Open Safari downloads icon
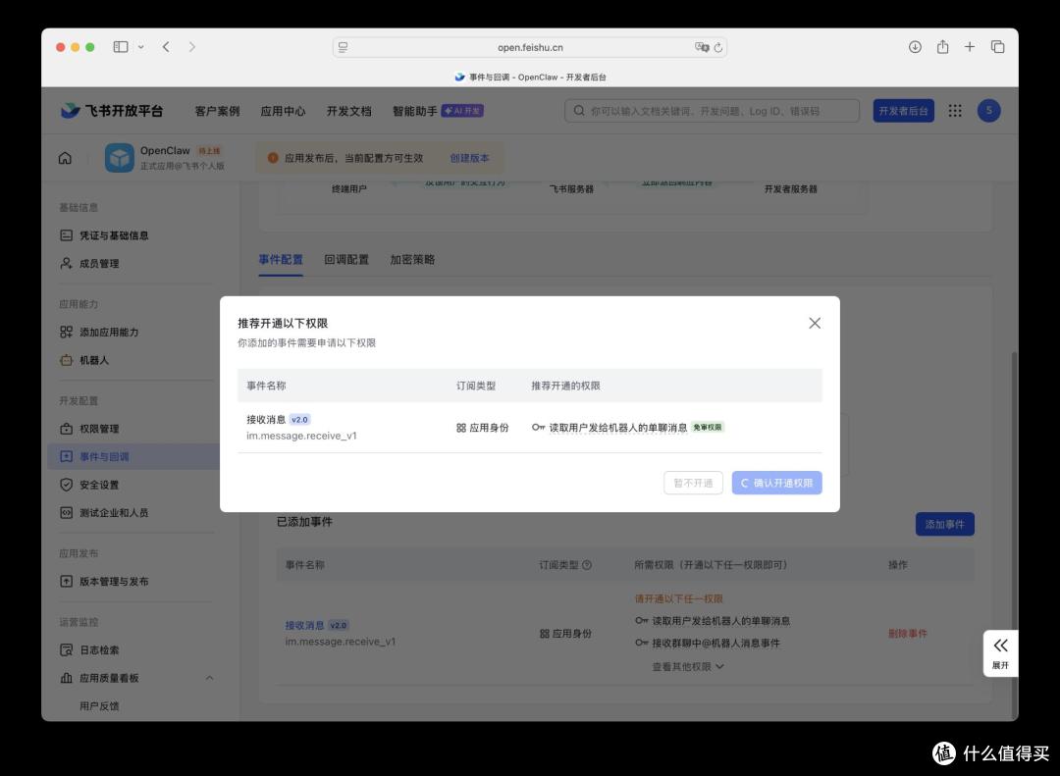Viewport: 1060px width, 776px height. click(x=915, y=47)
